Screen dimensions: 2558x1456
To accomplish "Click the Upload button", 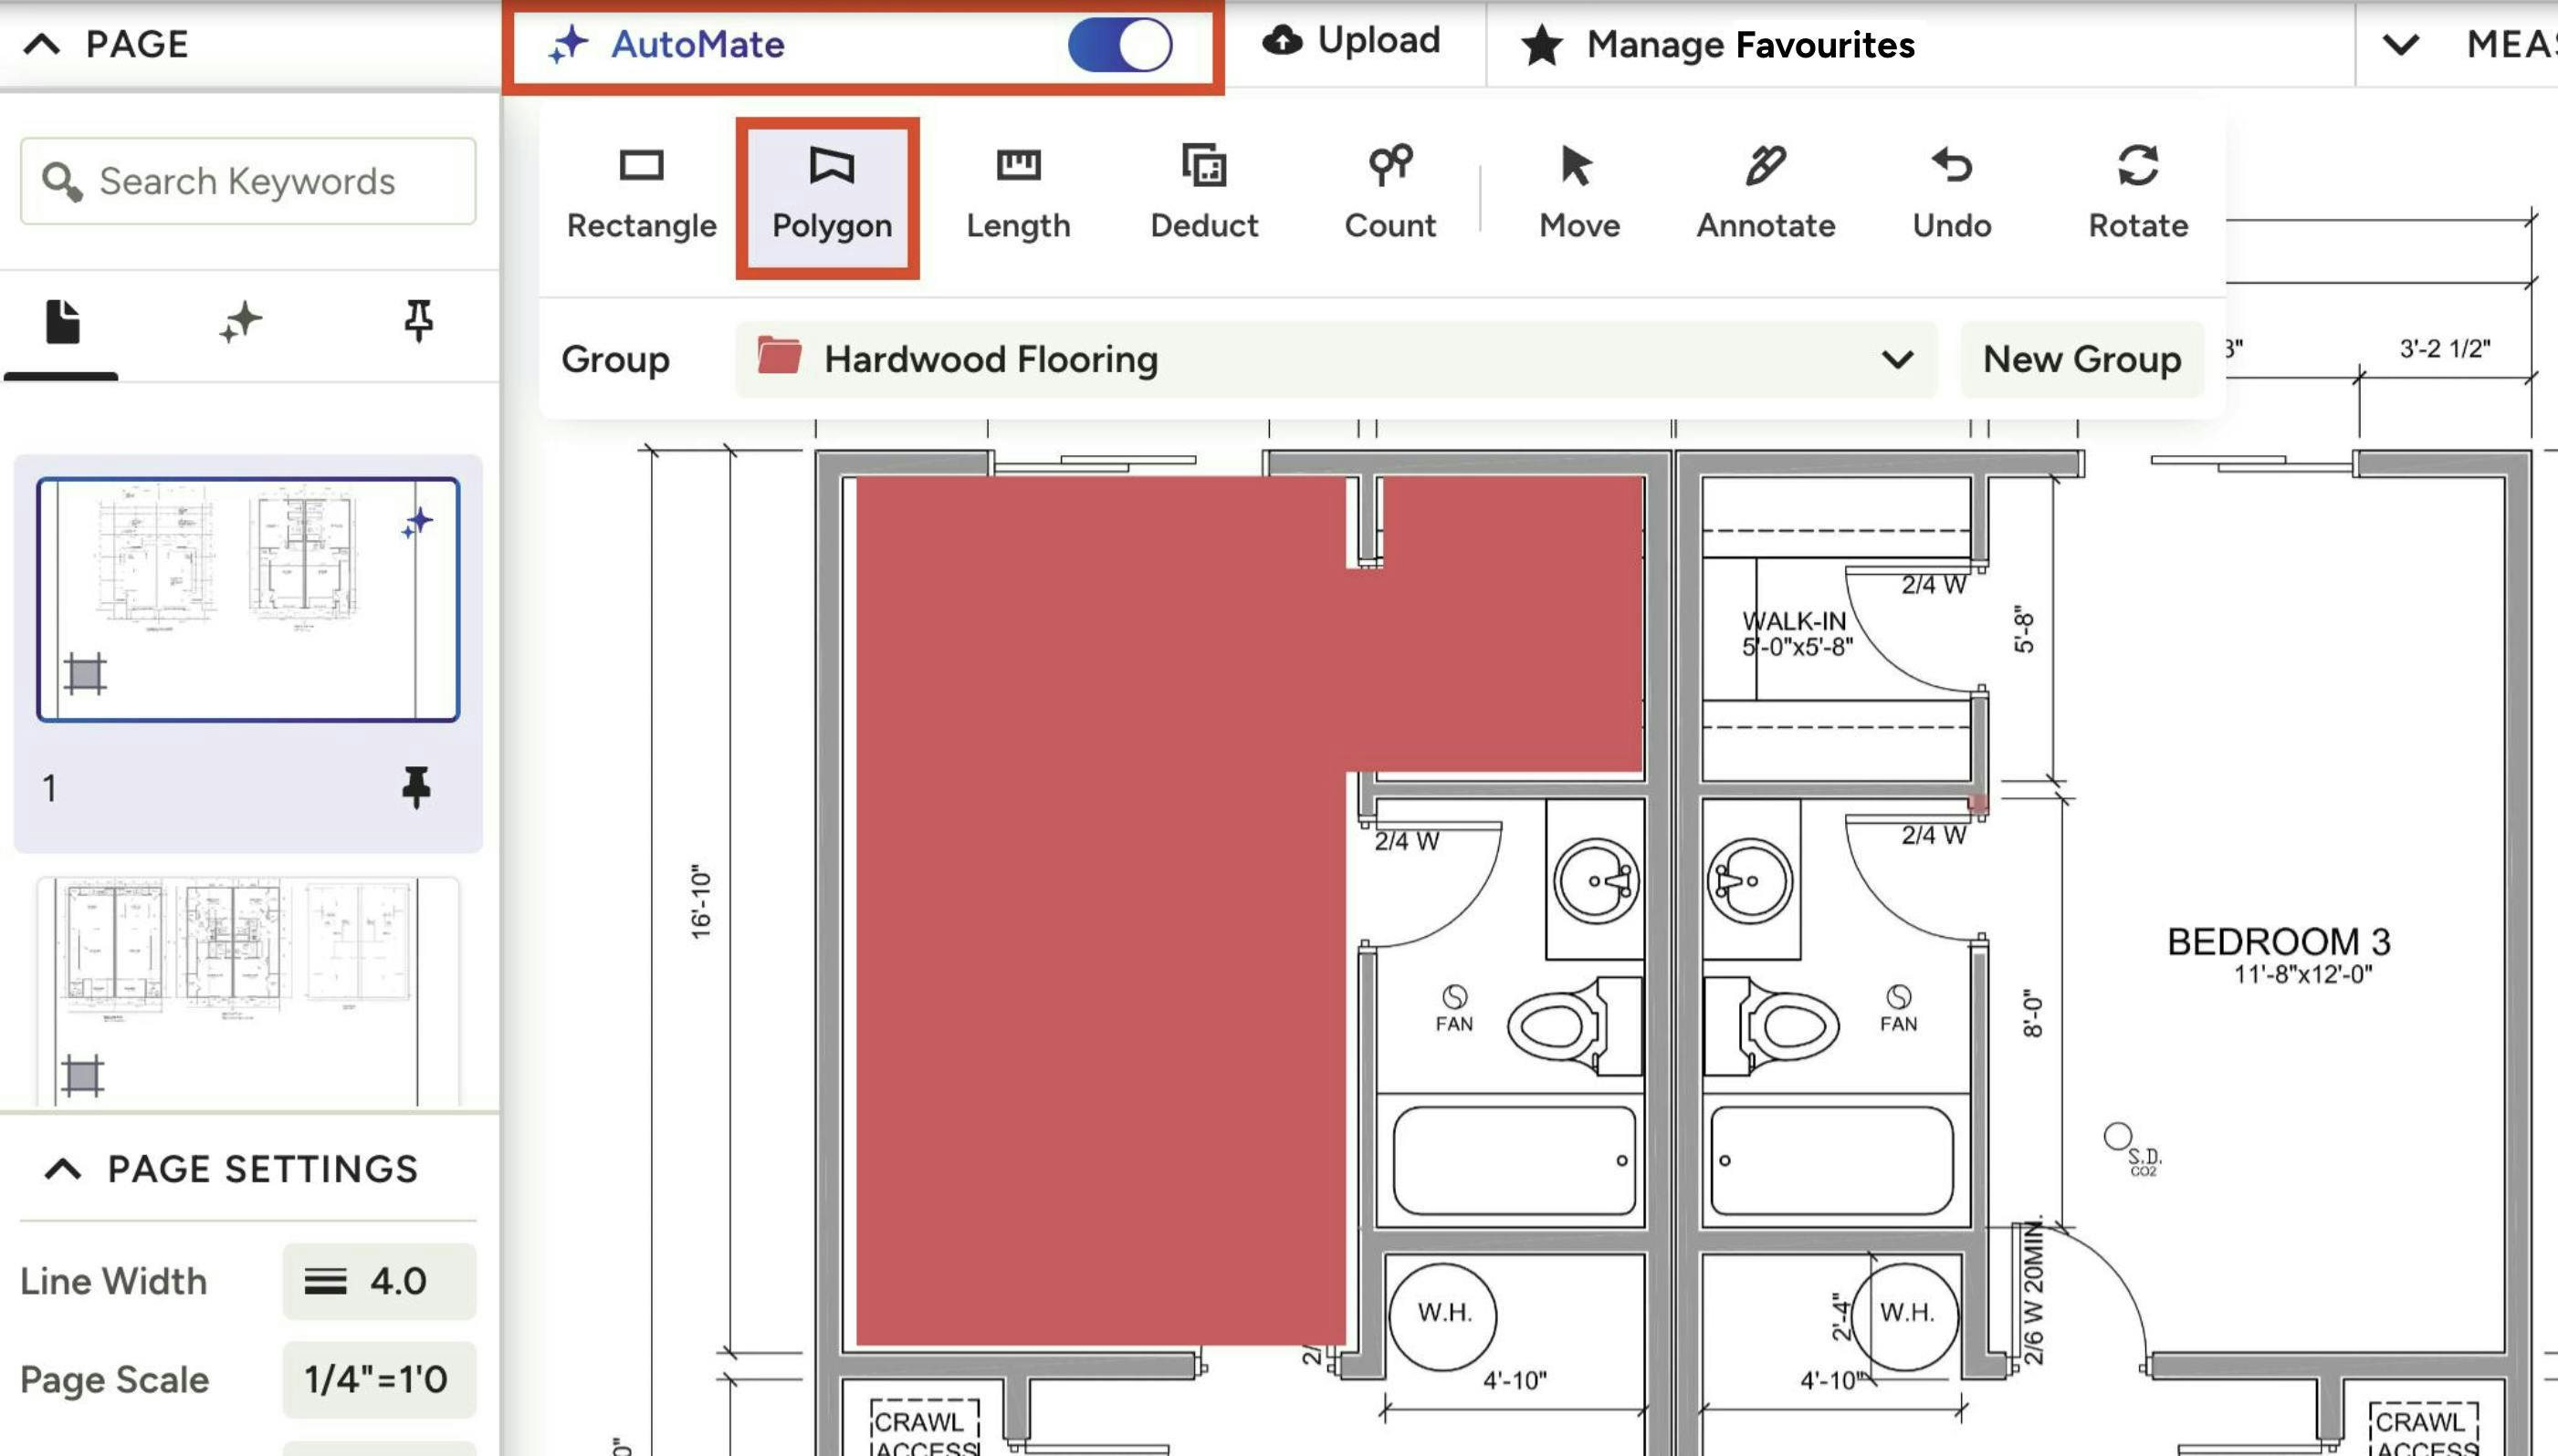I will pos(1350,41).
